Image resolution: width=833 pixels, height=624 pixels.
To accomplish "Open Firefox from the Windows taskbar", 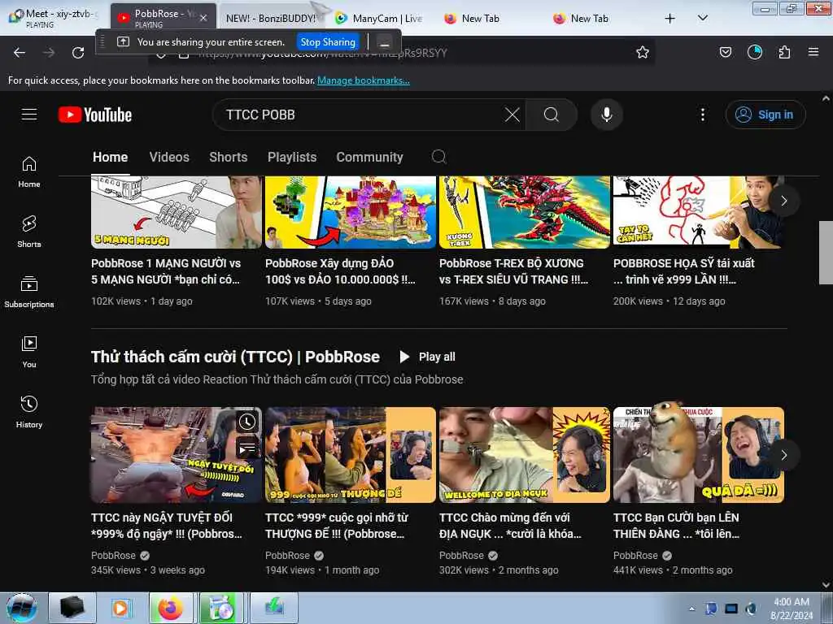I will (x=171, y=608).
